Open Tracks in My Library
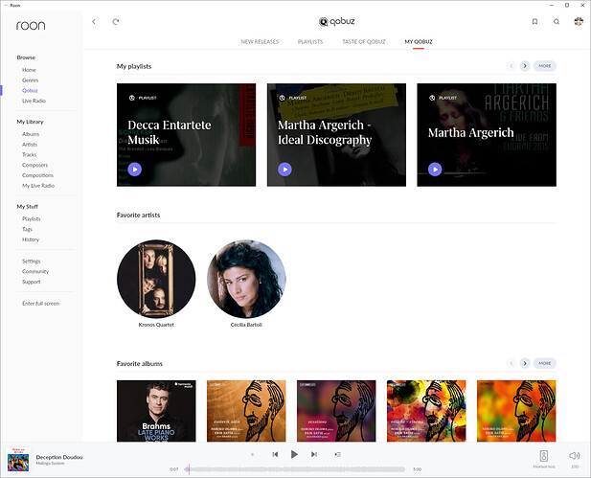This screenshot has height=478, width=591. [29, 154]
